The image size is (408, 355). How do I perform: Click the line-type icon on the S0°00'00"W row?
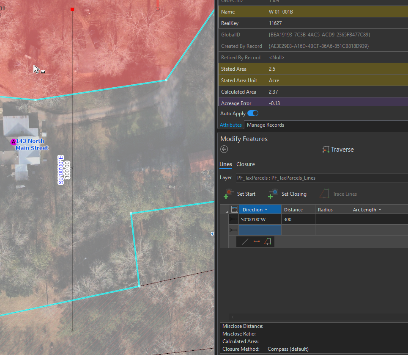pyautogui.click(x=233, y=219)
